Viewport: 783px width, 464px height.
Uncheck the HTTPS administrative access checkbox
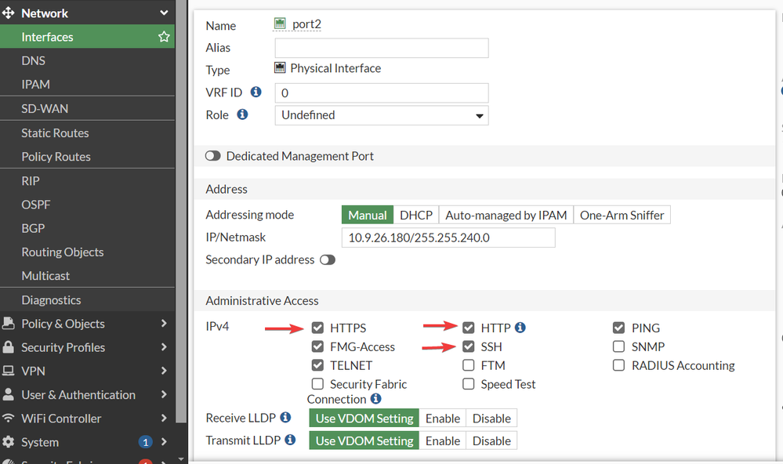(317, 328)
